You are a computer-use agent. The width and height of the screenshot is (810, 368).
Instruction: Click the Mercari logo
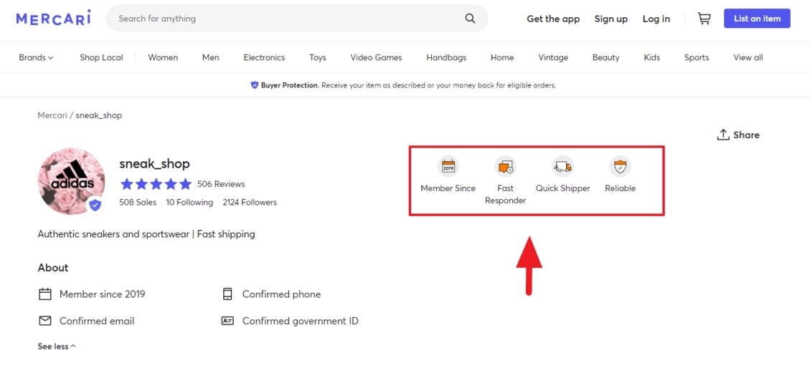pos(53,18)
